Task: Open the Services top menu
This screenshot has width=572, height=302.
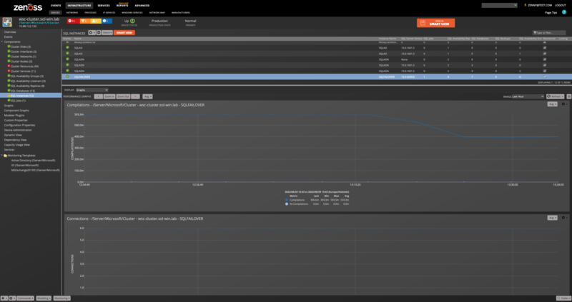Action: (x=104, y=6)
